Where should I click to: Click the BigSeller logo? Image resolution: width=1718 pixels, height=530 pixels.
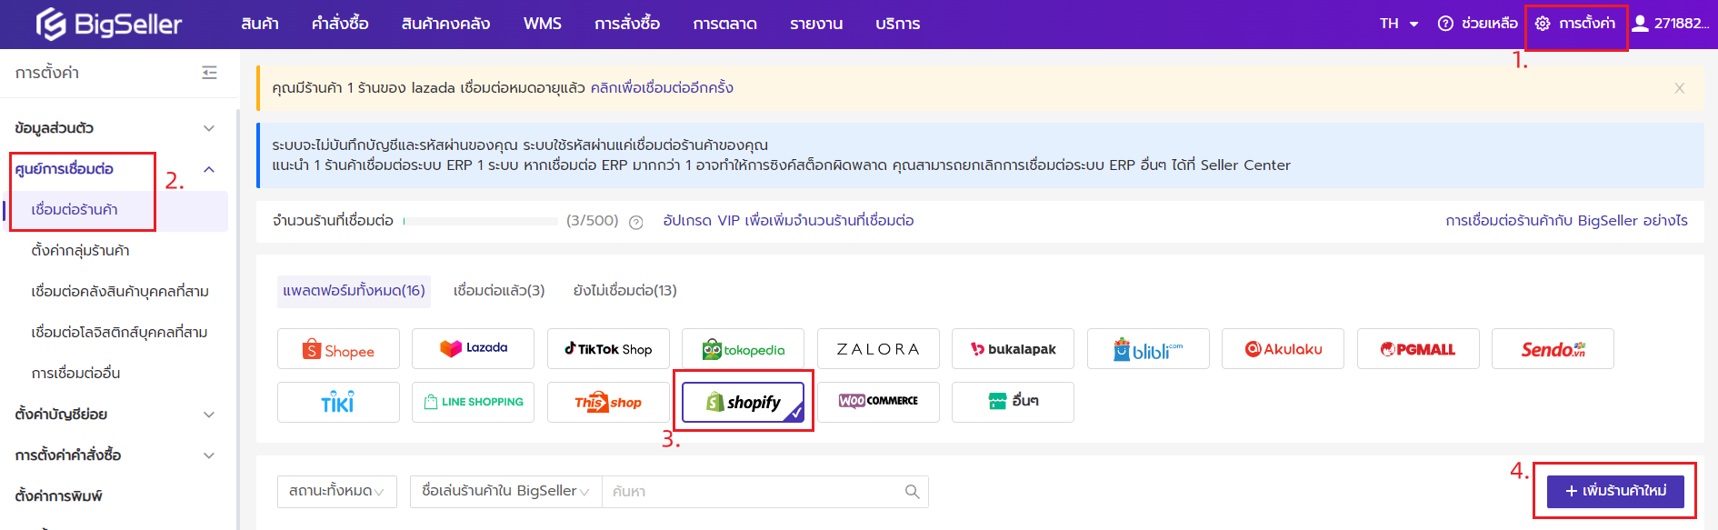(109, 24)
